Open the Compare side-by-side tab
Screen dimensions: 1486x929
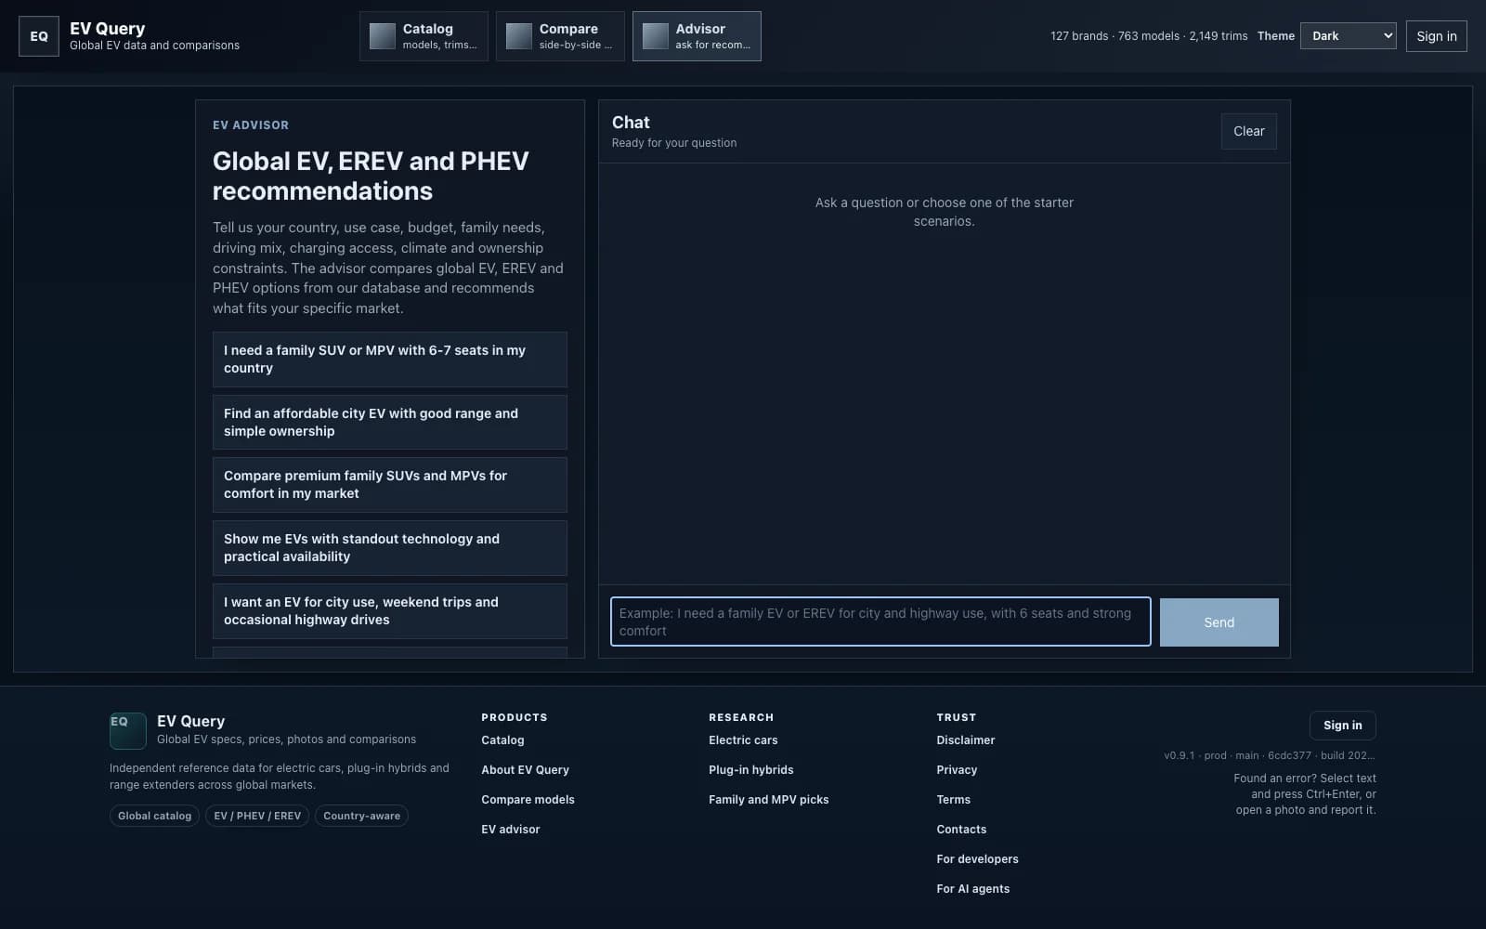coord(560,36)
